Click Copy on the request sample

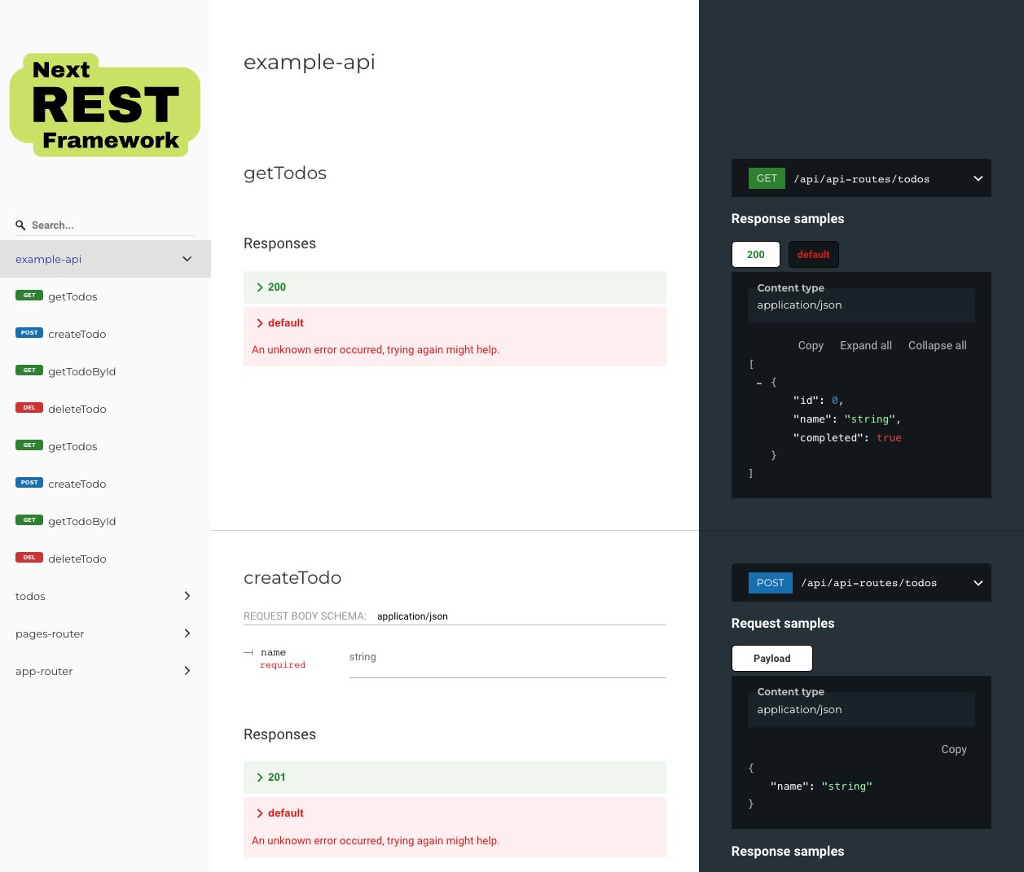click(953, 749)
